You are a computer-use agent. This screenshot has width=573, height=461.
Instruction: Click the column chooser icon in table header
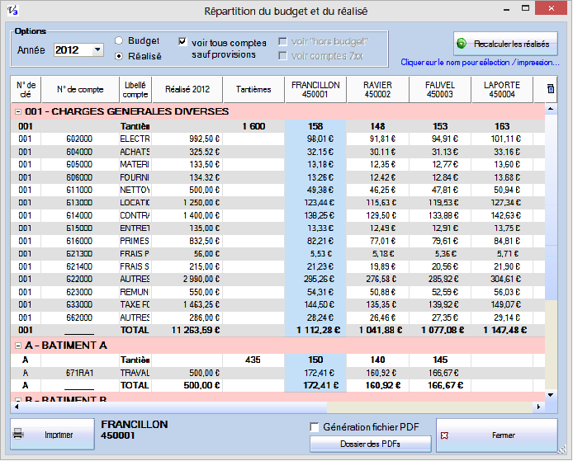coord(551,89)
